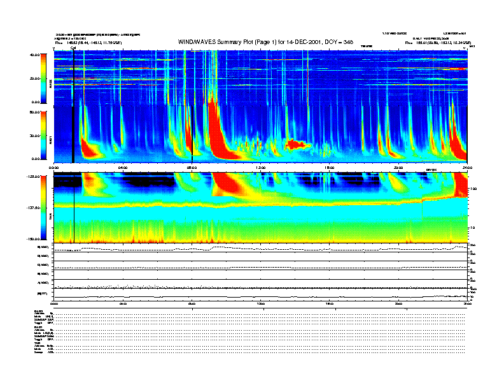This screenshot has width=504, height=390.
Task: Select the 40.00 tick on RAD2 scale
Action: tap(34, 55)
